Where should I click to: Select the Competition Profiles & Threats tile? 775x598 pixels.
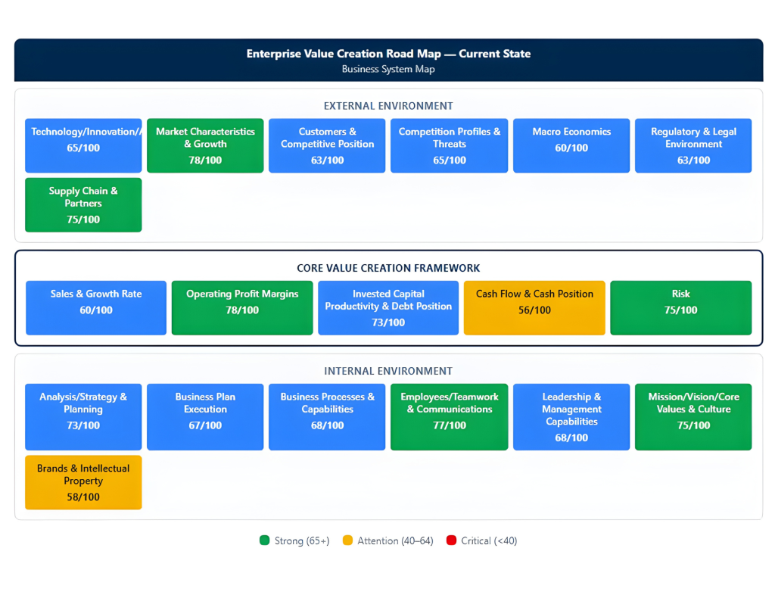[449, 145]
